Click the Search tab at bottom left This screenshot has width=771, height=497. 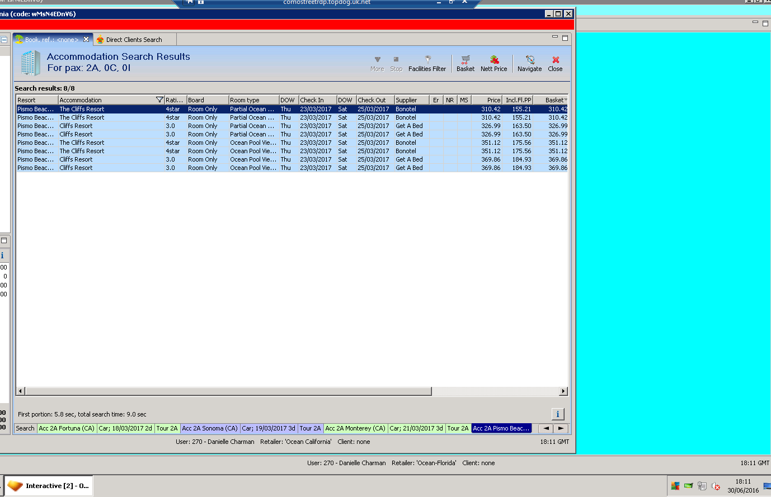point(25,428)
